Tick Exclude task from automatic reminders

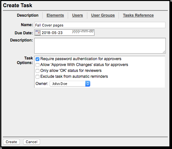37,76
